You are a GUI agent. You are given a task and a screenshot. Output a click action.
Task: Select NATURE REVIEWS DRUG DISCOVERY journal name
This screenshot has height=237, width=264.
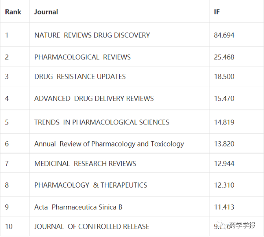[92, 35]
